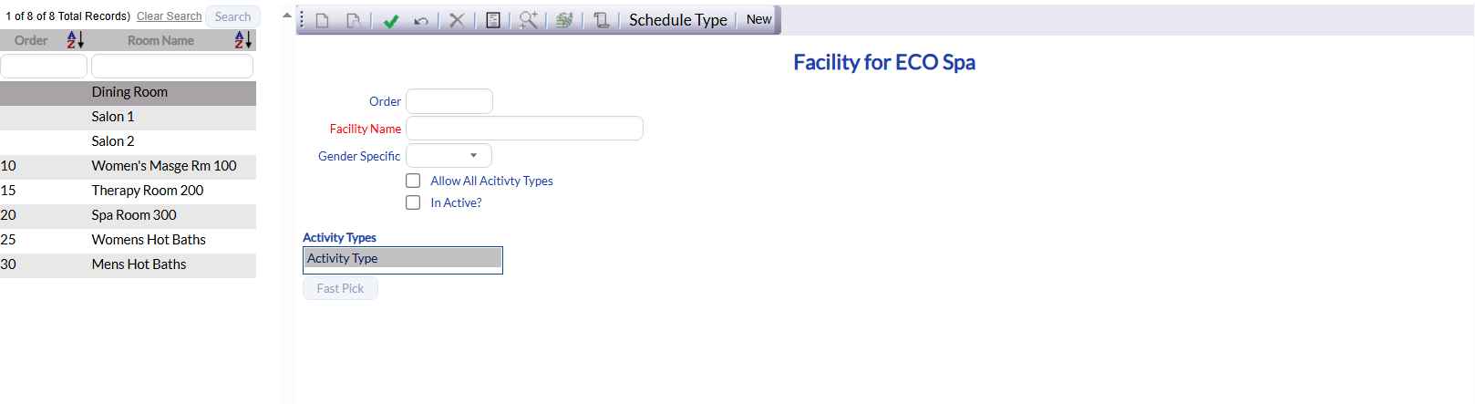Image resolution: width=1475 pixels, height=404 pixels.
Task: Open the Gender Specific dropdown
Action: pyautogui.click(x=449, y=156)
